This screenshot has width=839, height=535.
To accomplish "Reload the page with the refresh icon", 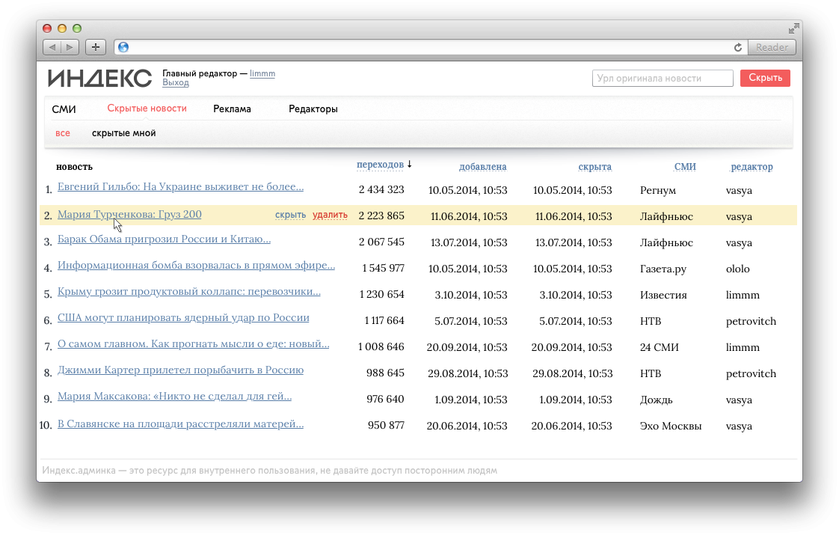I will 738,47.
